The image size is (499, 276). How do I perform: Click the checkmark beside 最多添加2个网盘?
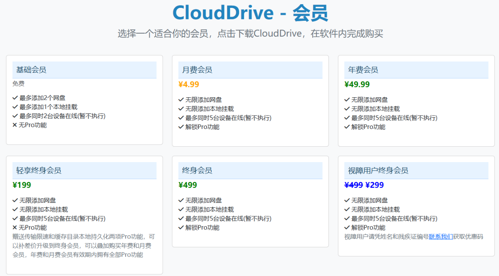click(x=15, y=98)
